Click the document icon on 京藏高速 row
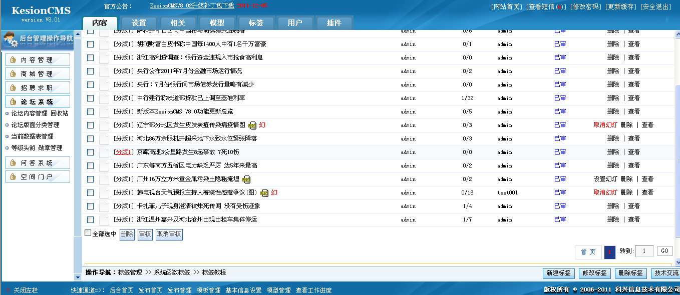Screen dimensions: 680x295 click(x=104, y=152)
